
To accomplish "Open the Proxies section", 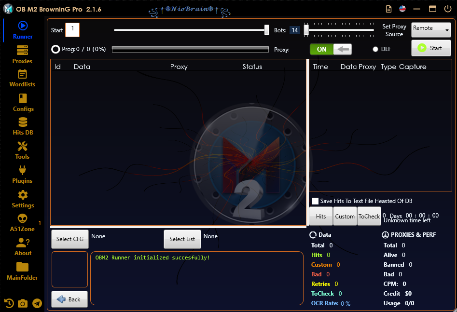I will 23,55.
